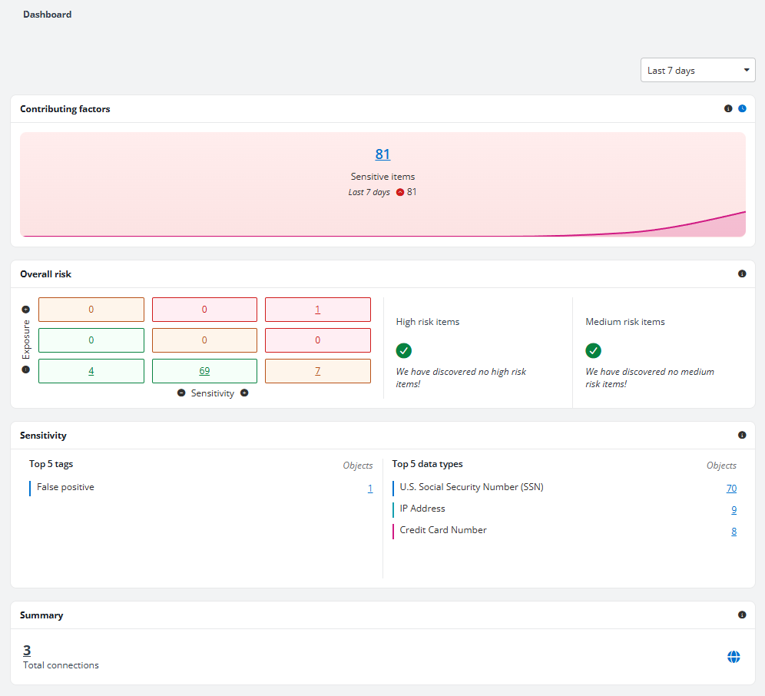Open the Last 7 days dropdown
Image resolution: width=765 pixels, height=696 pixels.
tap(697, 70)
